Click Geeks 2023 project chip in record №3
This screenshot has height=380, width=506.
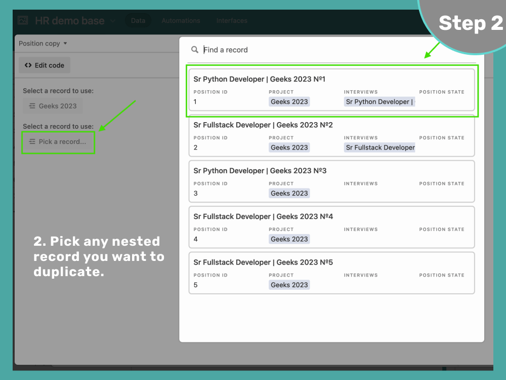[x=289, y=193]
